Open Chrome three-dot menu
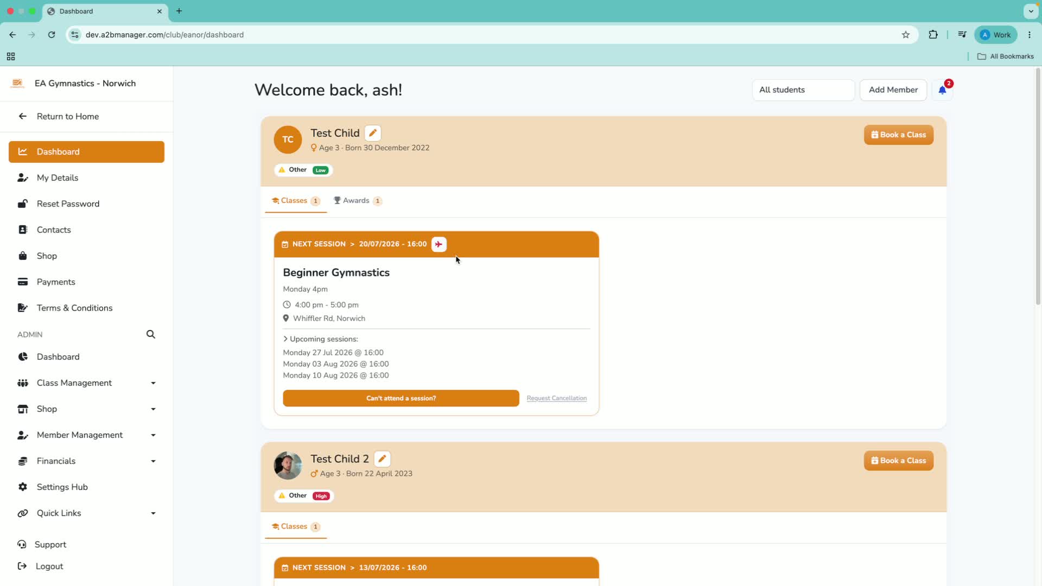Screen dimensions: 1042x586 pyautogui.click(x=1030, y=35)
